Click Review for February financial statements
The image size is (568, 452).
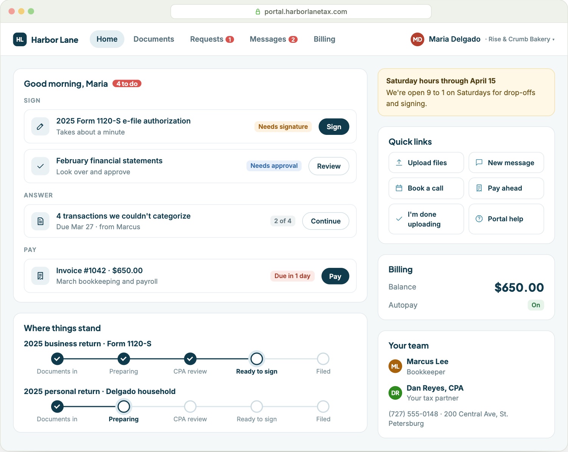[329, 166]
